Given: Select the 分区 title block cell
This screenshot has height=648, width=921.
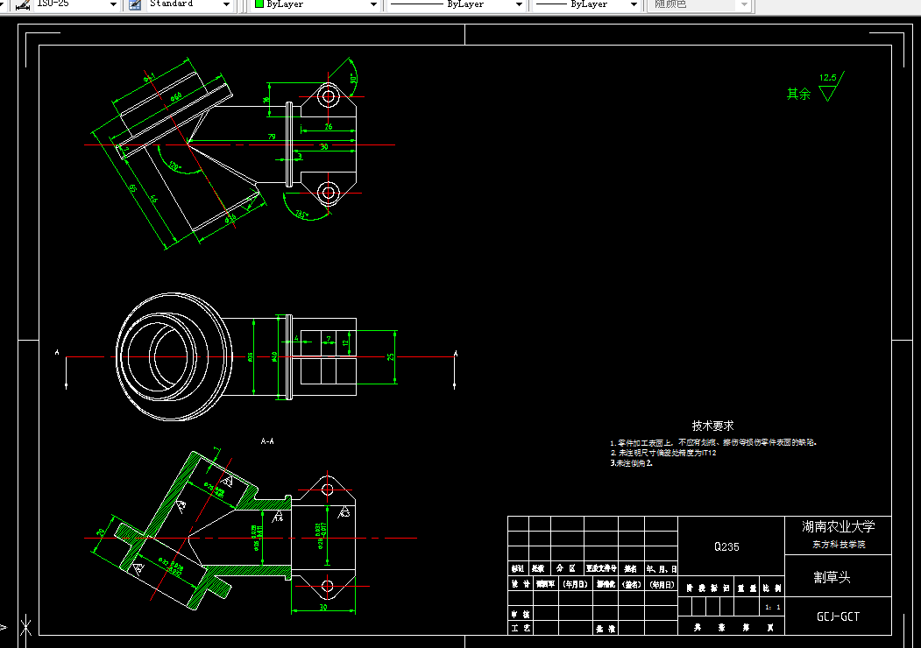Looking at the screenshot, I should coord(566,568).
